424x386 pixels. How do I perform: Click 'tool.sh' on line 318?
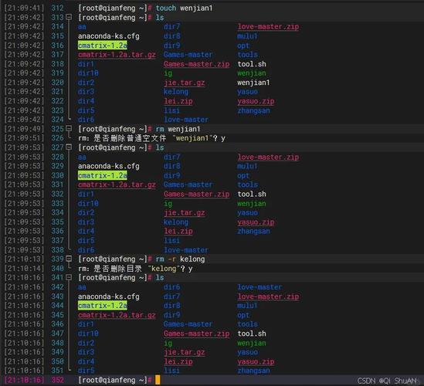pos(252,64)
